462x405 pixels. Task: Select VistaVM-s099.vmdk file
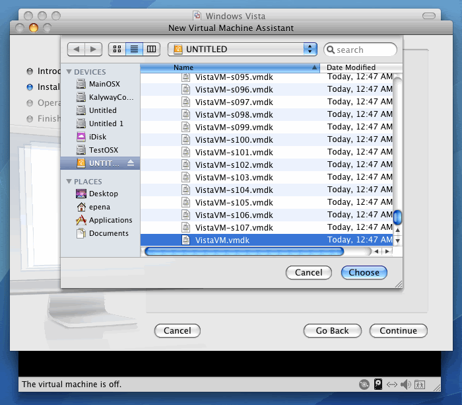pyautogui.click(x=267, y=127)
